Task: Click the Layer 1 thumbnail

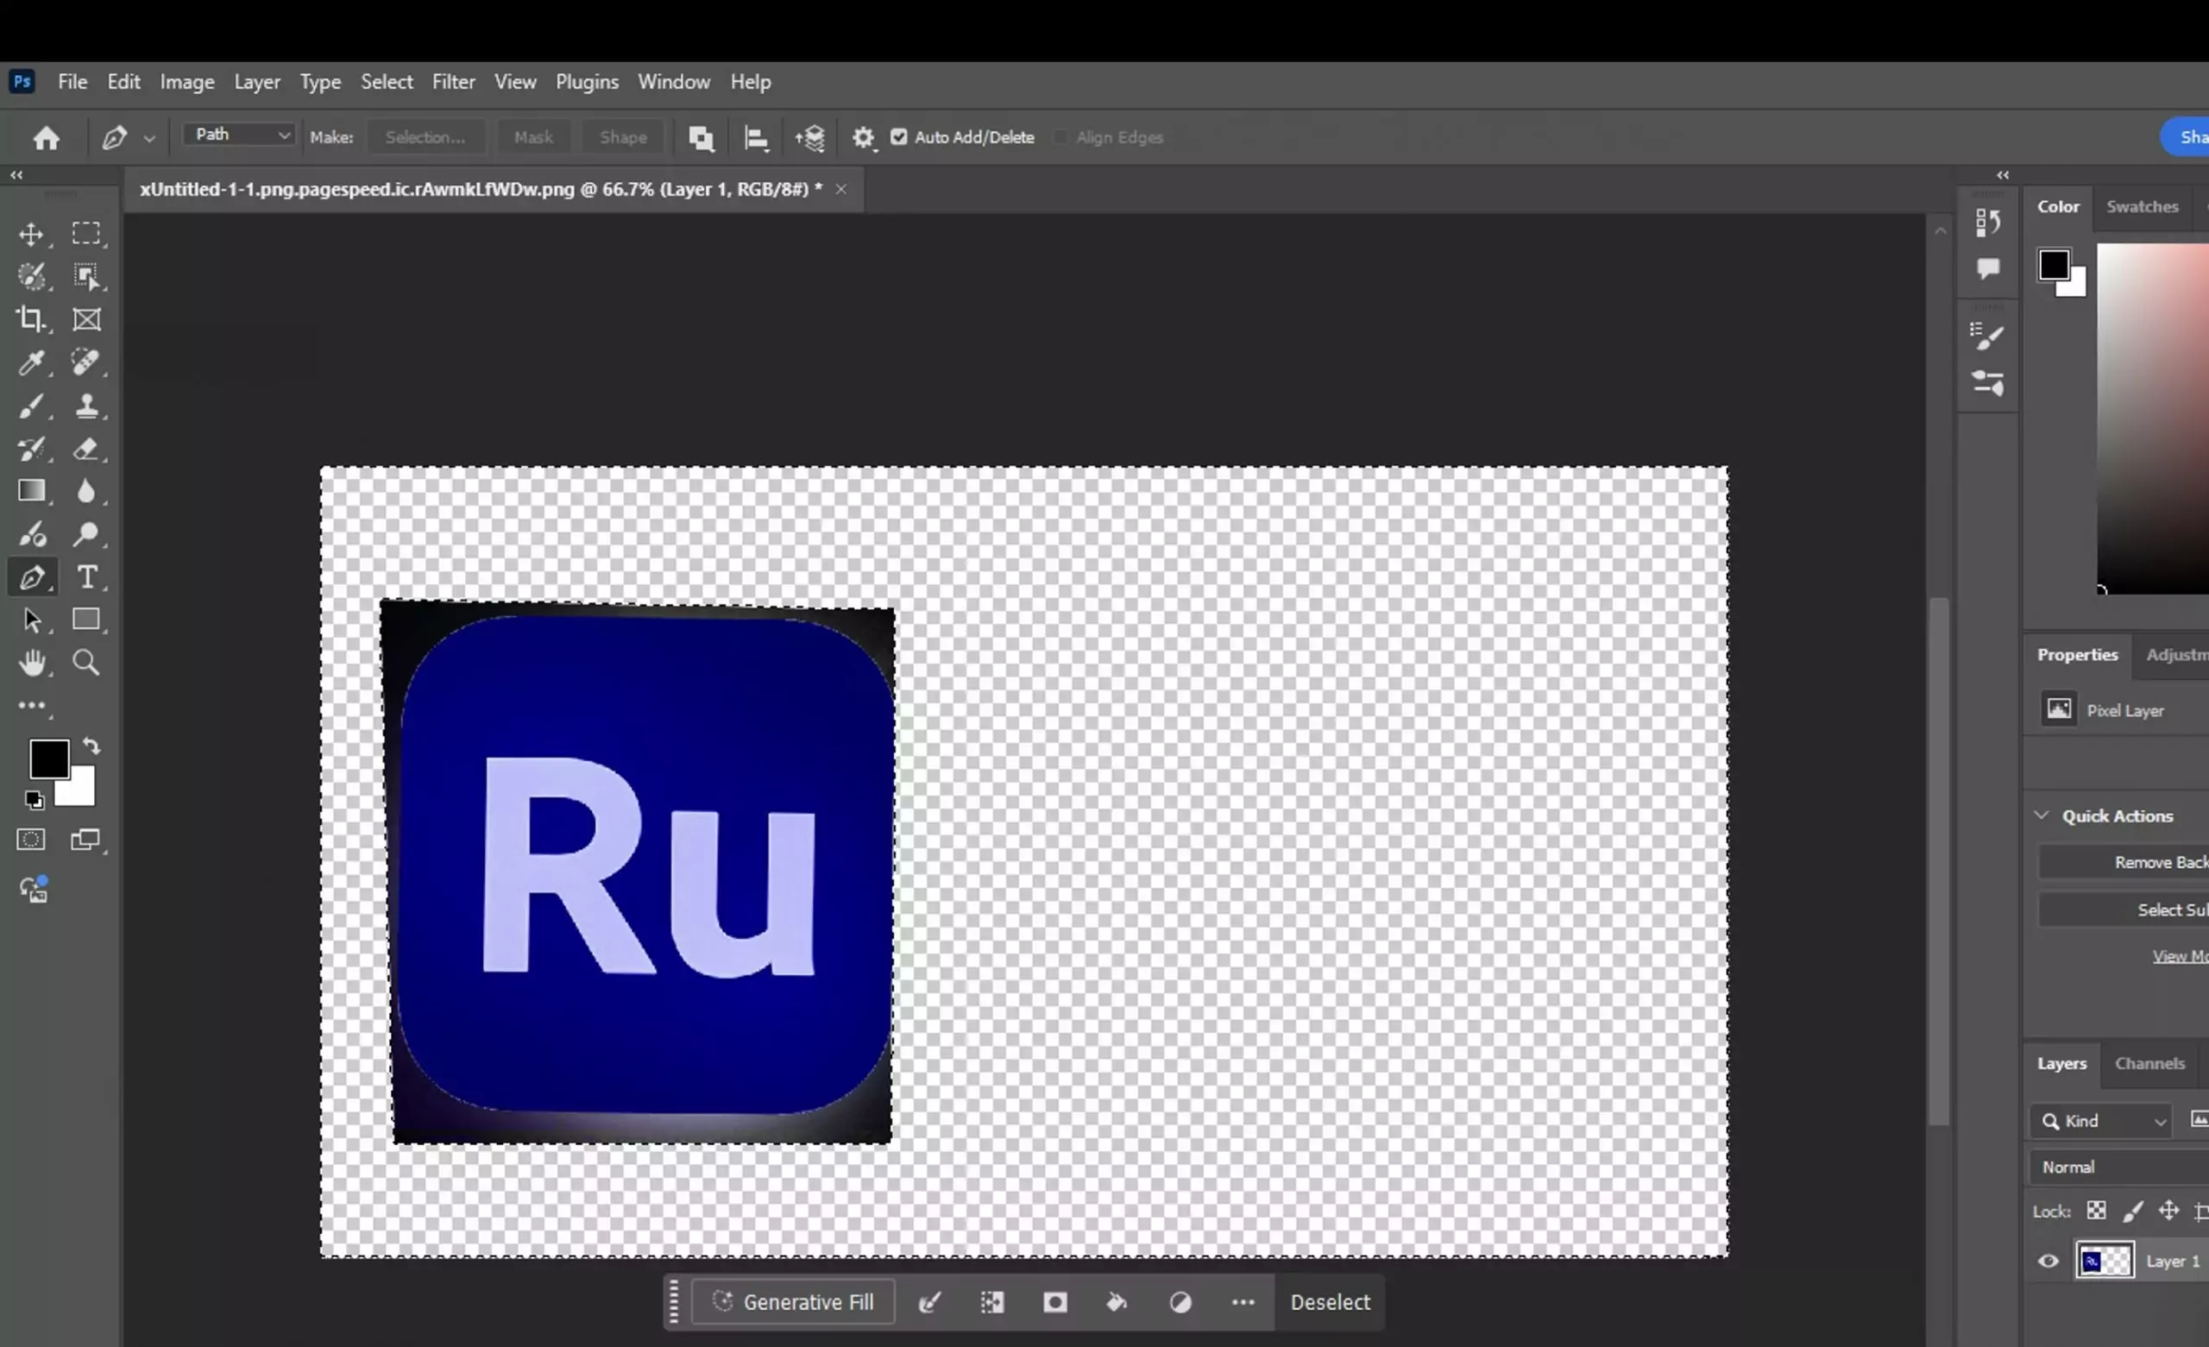Action: click(x=2105, y=1260)
